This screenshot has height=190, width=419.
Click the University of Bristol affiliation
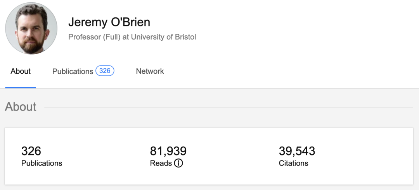tap(163, 37)
